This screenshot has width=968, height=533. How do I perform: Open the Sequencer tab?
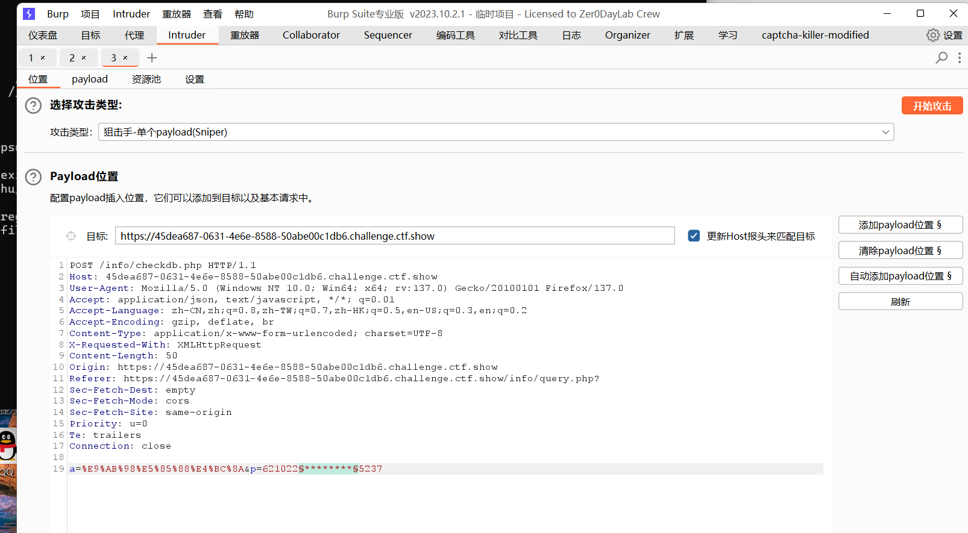[388, 35]
